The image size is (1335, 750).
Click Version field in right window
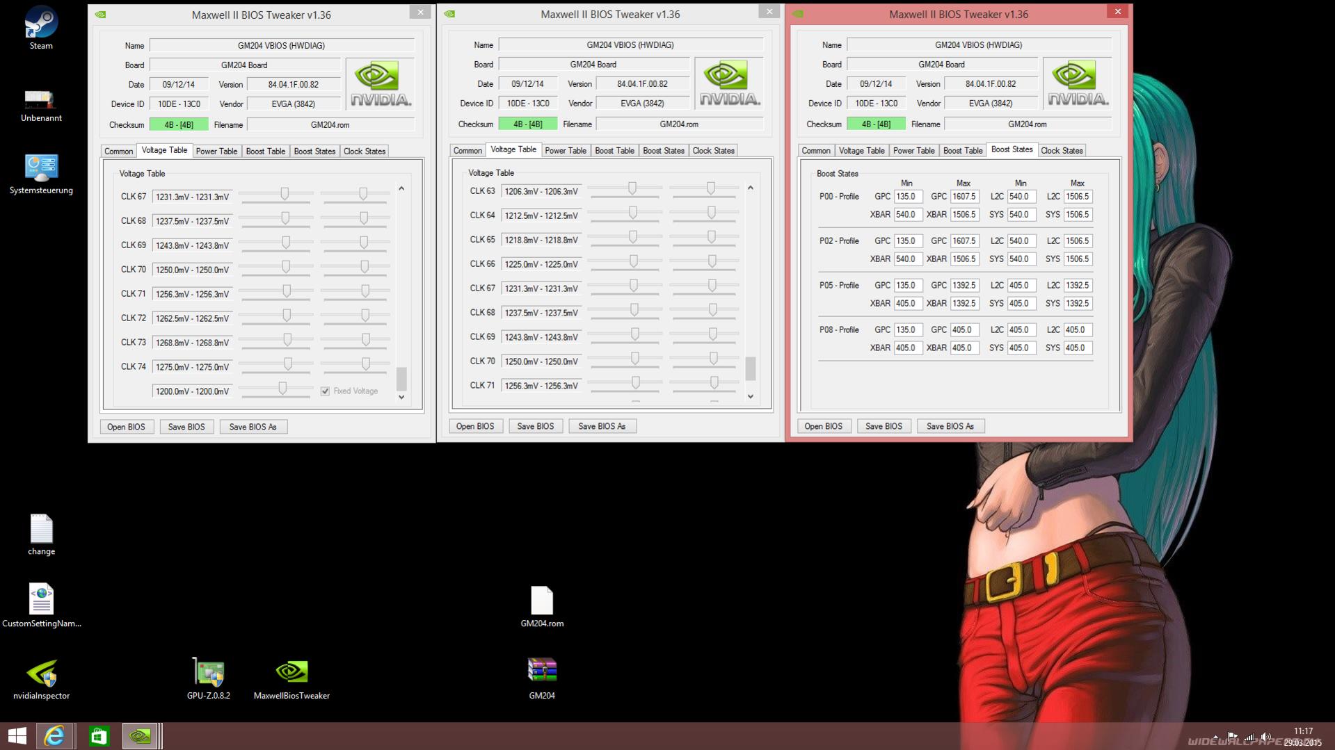[991, 84]
